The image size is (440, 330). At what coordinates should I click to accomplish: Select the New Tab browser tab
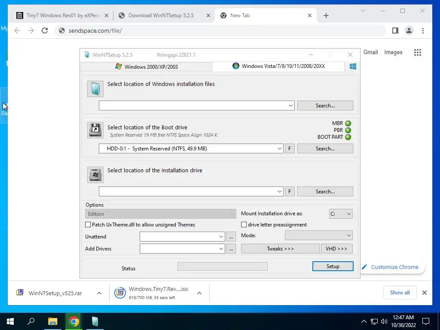(x=266, y=15)
